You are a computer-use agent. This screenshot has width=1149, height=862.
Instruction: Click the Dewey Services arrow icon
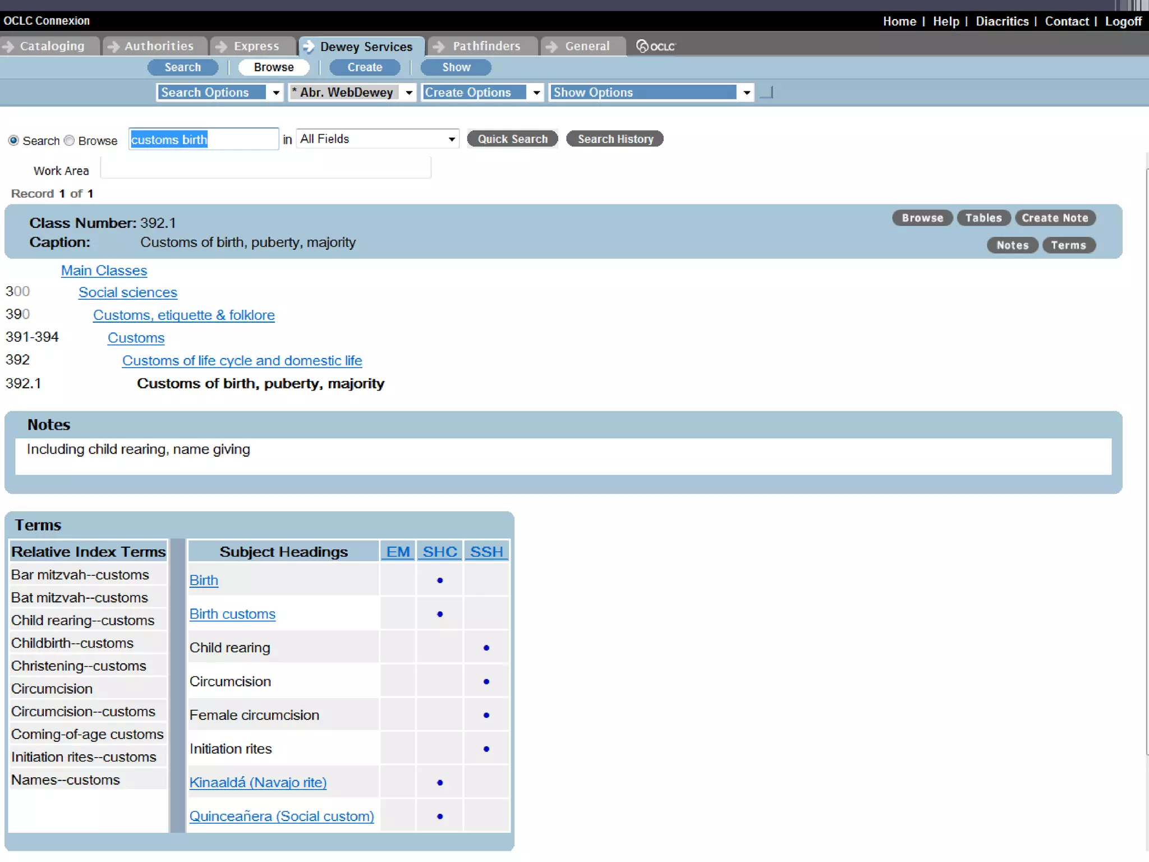coord(308,47)
